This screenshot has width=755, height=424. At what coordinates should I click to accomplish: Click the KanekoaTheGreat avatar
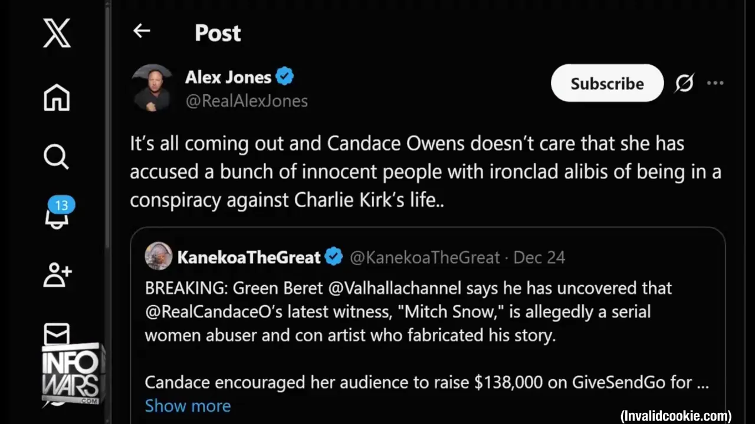(158, 257)
